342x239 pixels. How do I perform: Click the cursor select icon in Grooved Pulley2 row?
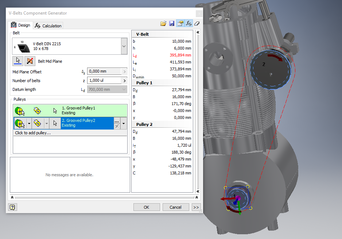coord(55,123)
